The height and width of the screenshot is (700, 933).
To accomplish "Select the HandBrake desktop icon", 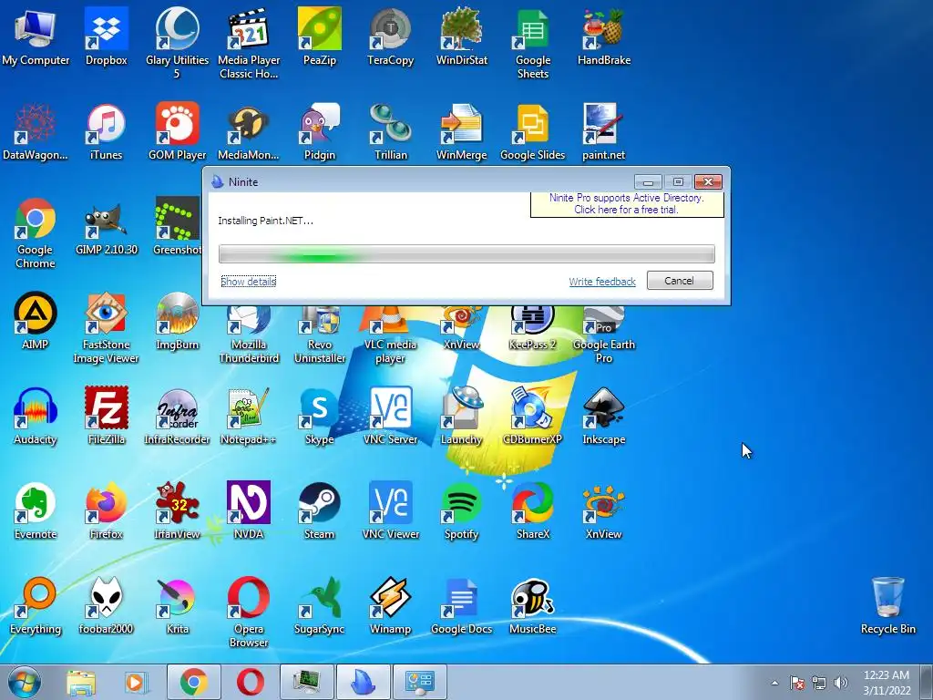I will 604,36.
